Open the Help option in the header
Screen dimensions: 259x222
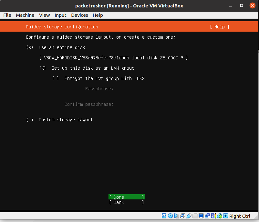tap(219, 27)
